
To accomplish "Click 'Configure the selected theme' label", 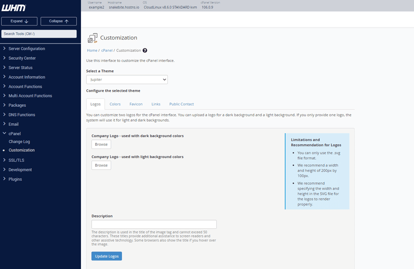I will point(113,91).
